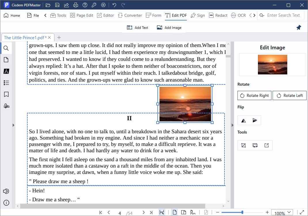The image size is (308, 216).
Task: Flip the image horizontally
Action: click(x=244, y=121)
